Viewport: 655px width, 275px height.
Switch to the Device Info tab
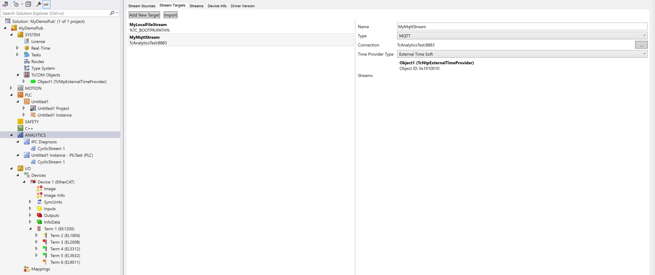[x=217, y=6]
